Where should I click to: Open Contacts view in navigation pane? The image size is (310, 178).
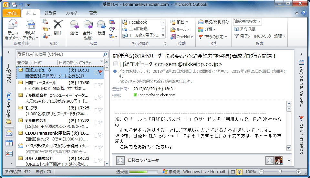9,153
